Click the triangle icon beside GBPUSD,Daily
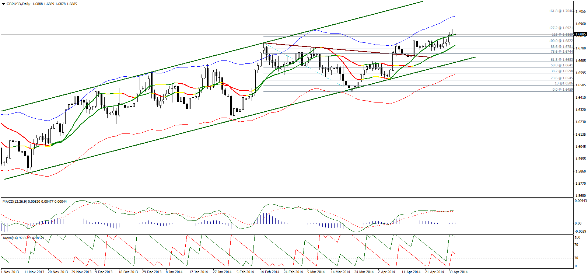Image resolution: width=588 pixels, height=275 pixels. coord(3,4)
